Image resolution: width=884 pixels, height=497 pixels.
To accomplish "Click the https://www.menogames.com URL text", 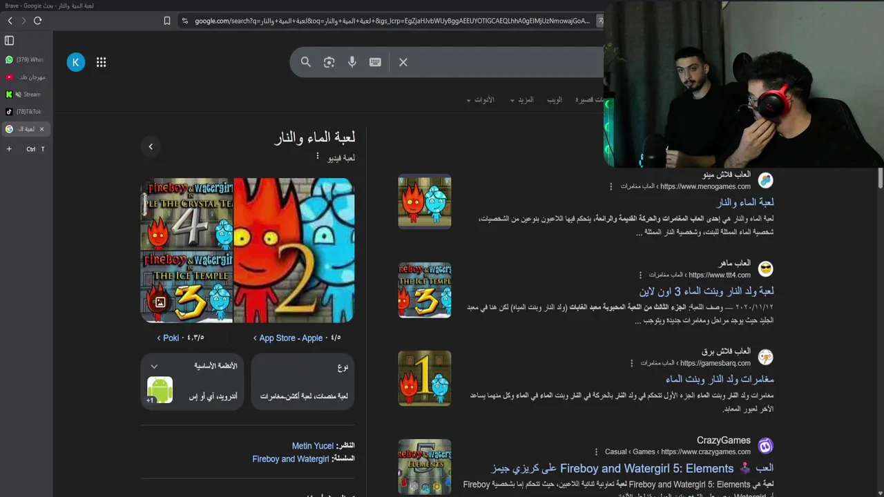I will 705,186.
